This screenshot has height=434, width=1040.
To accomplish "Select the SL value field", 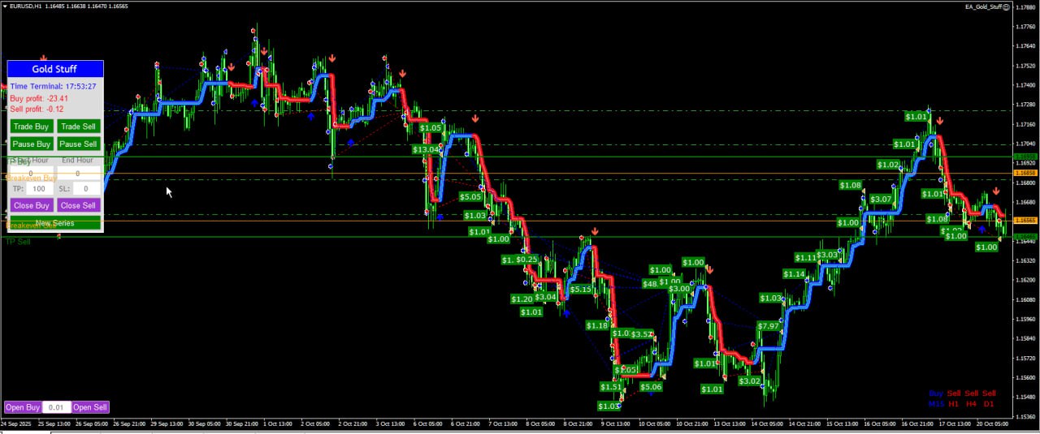I will coord(86,188).
